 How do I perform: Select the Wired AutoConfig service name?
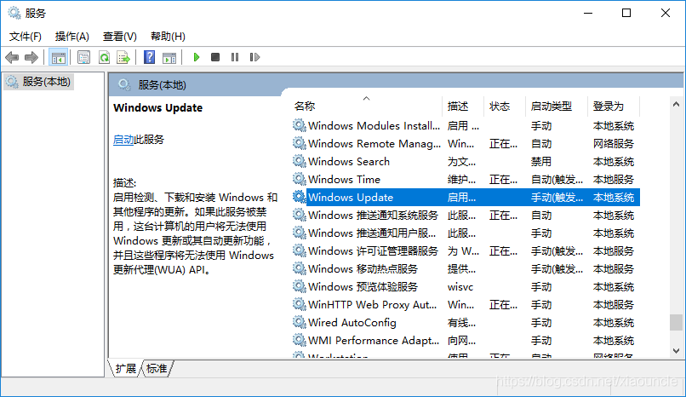click(x=352, y=323)
